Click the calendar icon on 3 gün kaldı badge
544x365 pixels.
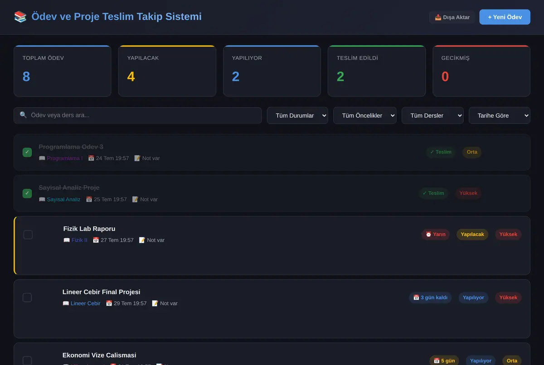coord(416,298)
